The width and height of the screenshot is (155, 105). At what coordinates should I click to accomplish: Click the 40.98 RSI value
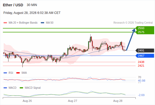(142, 81)
